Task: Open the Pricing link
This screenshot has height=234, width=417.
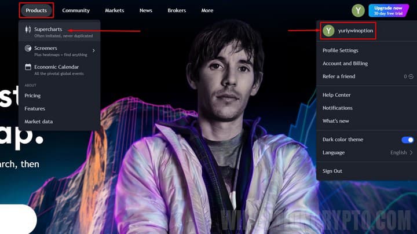Action: (x=32, y=96)
